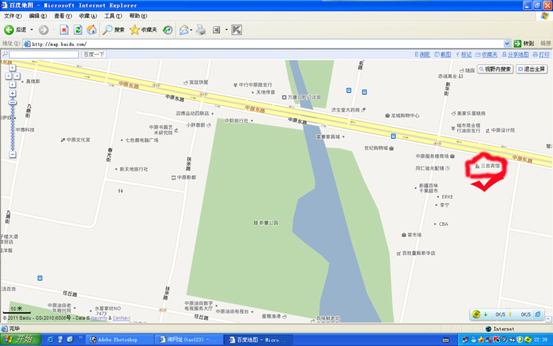Zoom in with the plus button
553x346 pixels.
coord(12,94)
